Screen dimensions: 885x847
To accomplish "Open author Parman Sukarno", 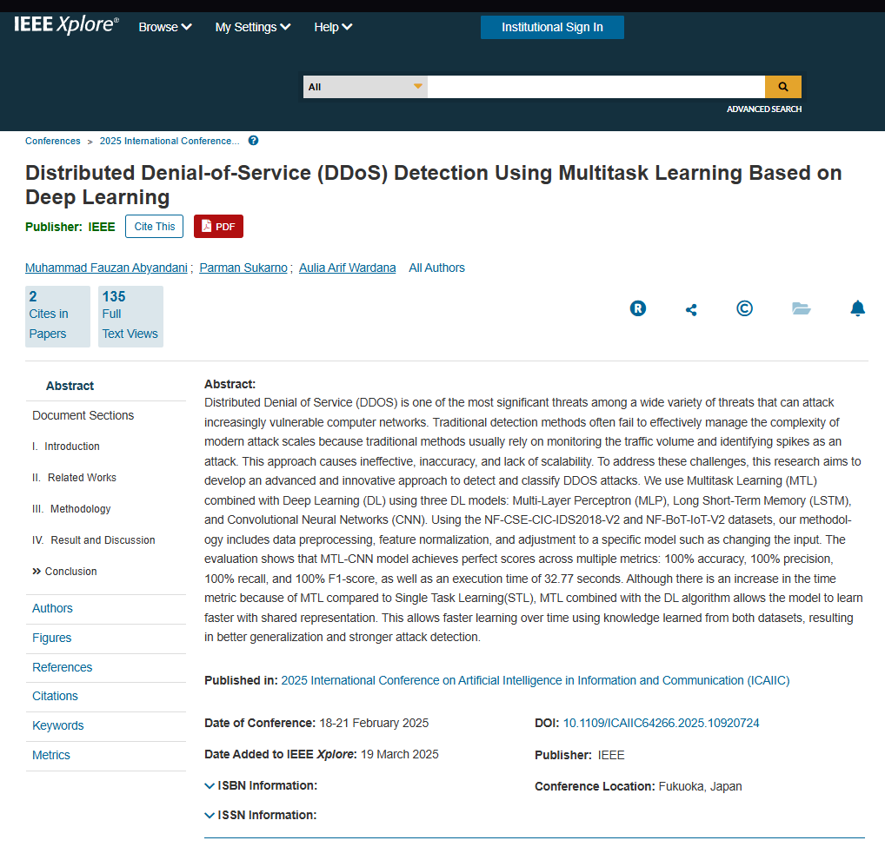I will tap(243, 268).
